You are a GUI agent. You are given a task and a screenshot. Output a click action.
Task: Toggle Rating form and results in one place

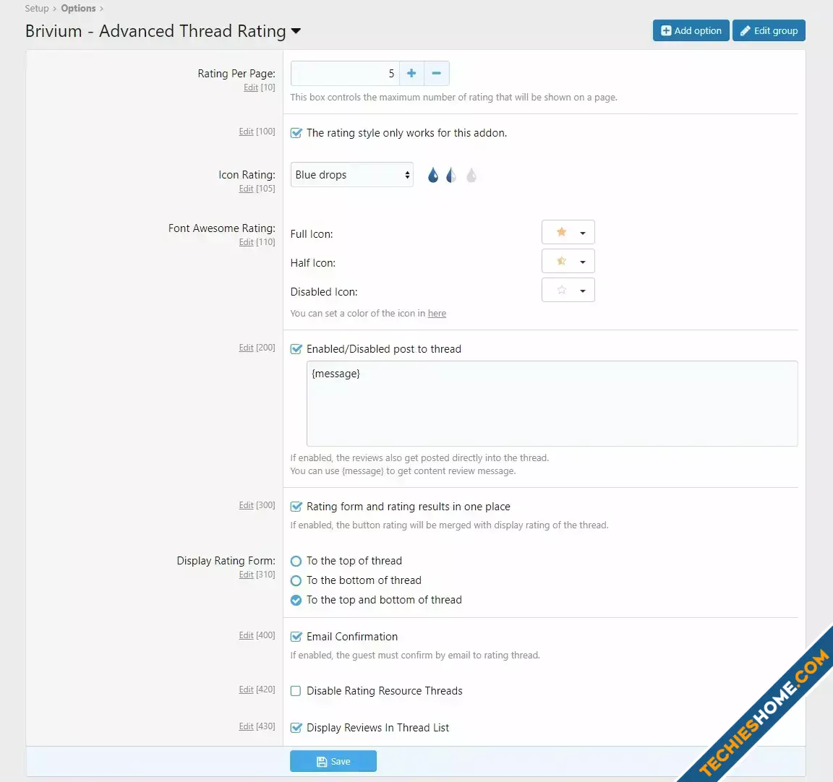coord(296,507)
